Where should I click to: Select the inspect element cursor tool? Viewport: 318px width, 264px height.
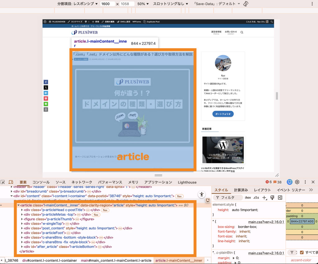pos(3,182)
